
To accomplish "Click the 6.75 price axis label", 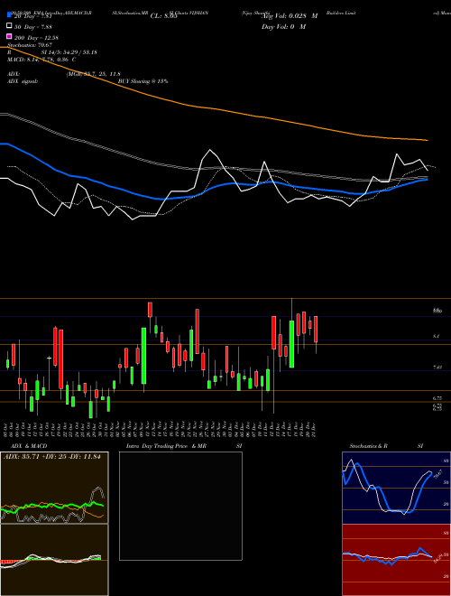I will [437, 398].
